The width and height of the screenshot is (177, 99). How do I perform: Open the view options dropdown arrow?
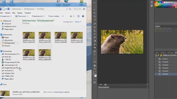pyautogui.click(x=74, y=16)
